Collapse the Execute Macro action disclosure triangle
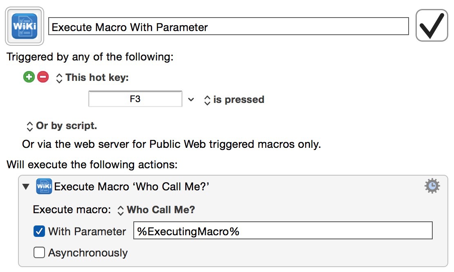 25,186
